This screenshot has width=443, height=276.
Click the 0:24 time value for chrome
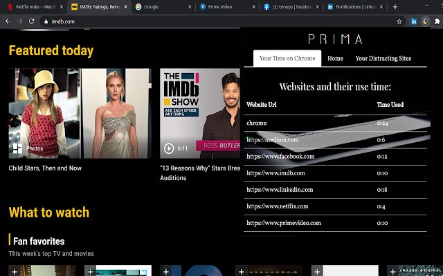pos(383,123)
